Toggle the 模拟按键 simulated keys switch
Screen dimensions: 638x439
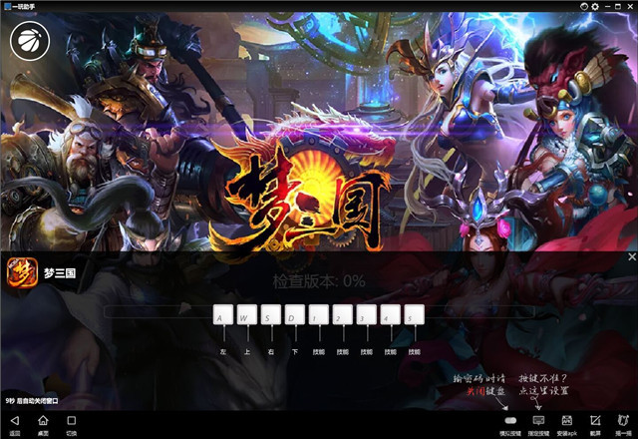coord(510,420)
